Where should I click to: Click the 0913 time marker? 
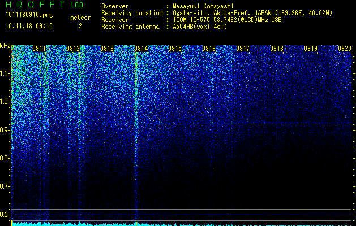click(x=107, y=49)
